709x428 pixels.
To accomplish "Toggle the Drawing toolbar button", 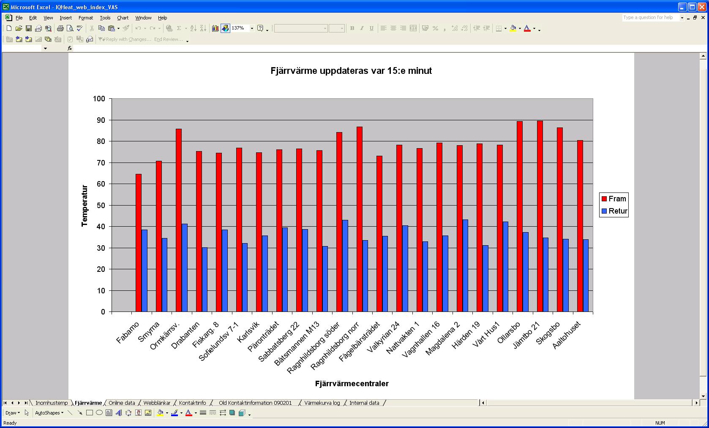I will (x=225, y=28).
